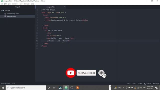
Task: Open the Action Center notifications icon
Action: pos(156,88)
